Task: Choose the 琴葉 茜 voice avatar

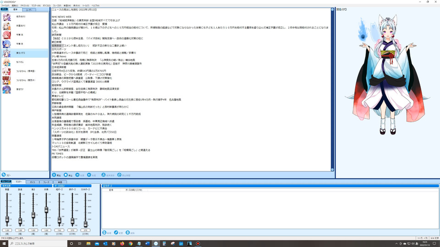Action: 7,35
